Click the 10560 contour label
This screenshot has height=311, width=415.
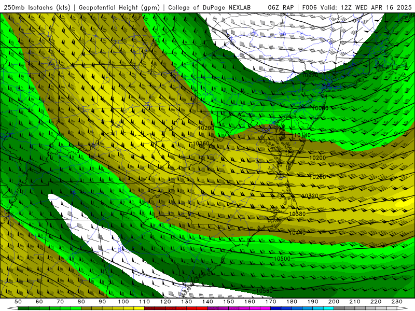[x=264, y=291]
